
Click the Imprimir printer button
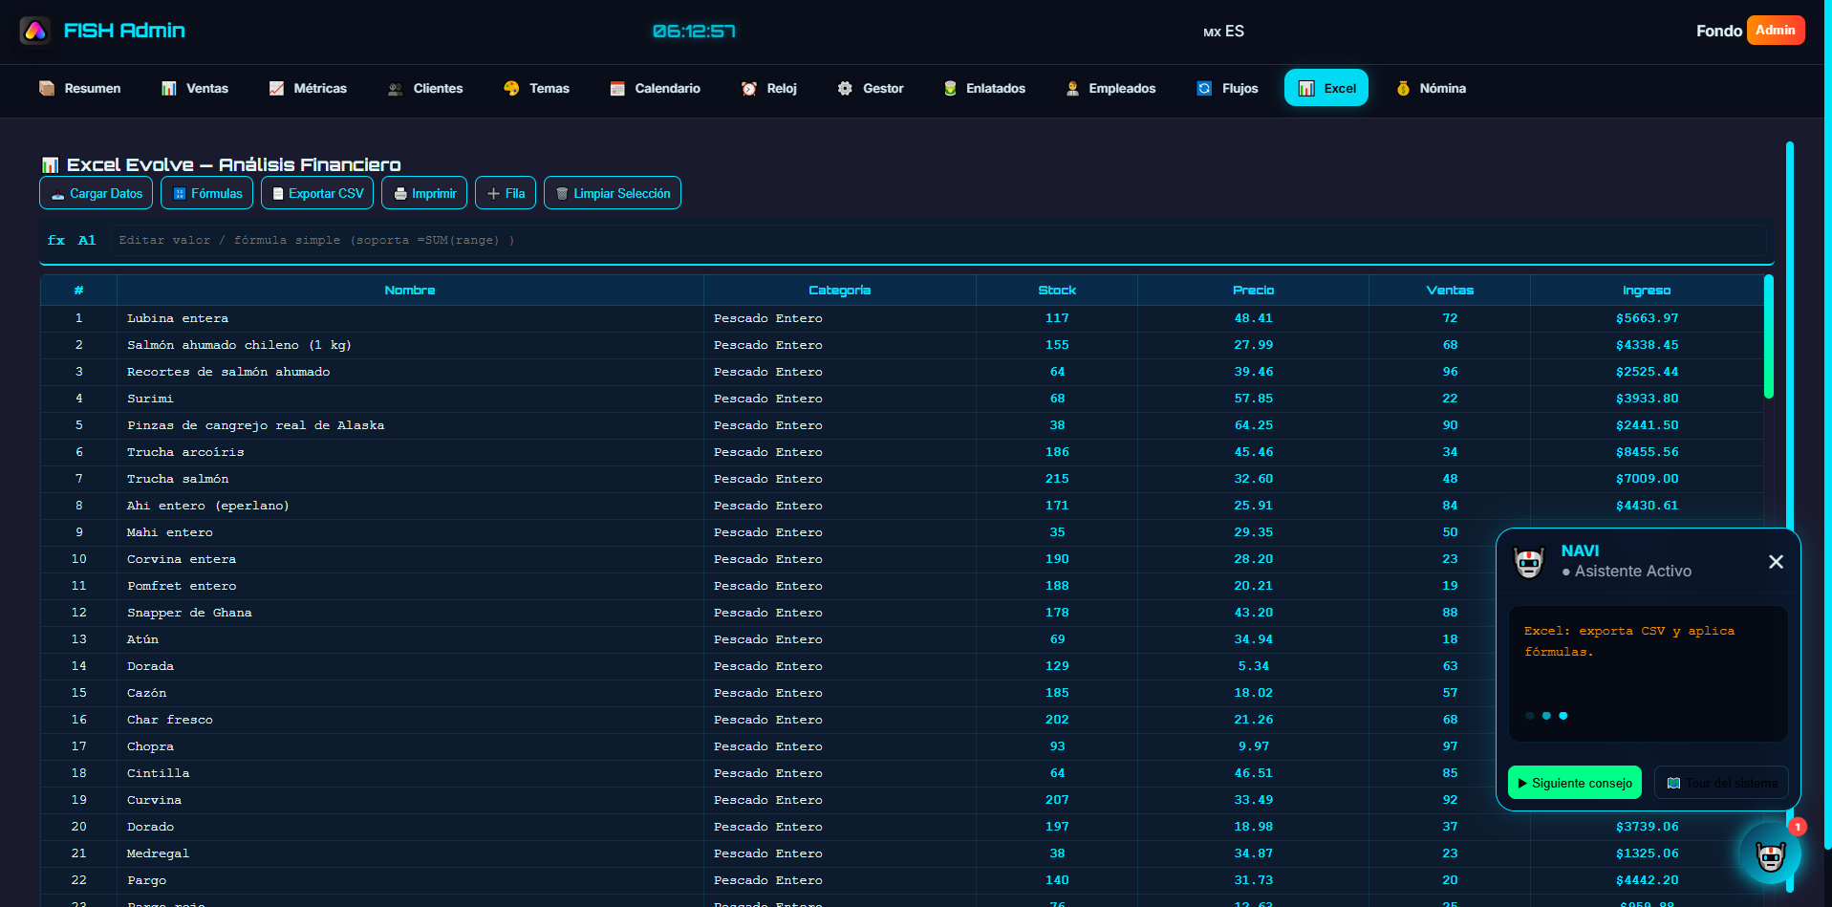pyautogui.click(x=424, y=193)
